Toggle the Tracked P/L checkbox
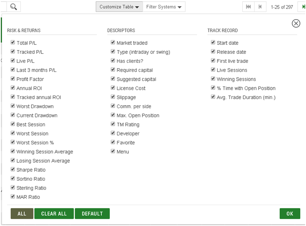This screenshot has width=306, height=226. click(x=13, y=51)
